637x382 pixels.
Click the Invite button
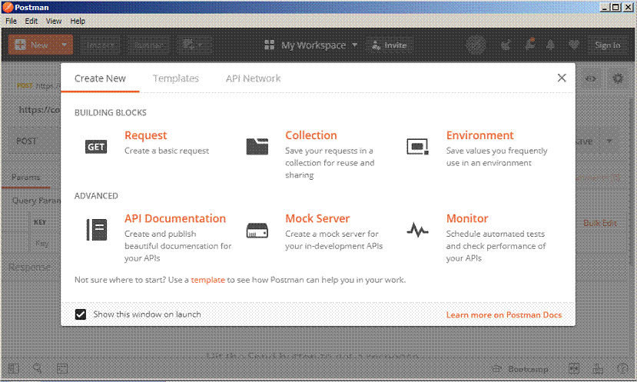pos(390,45)
